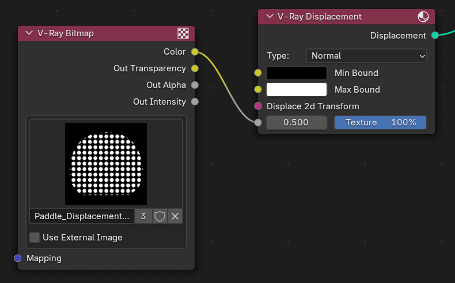Collapse the V-Ray Displacement node
Image resolution: width=455 pixels, height=283 pixels.
[270, 16]
